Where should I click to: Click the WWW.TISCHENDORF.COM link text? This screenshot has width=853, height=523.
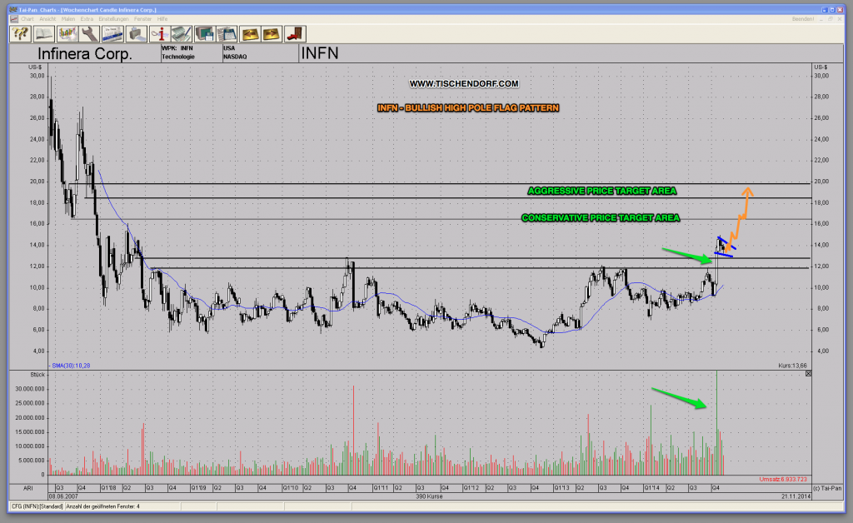(x=463, y=83)
